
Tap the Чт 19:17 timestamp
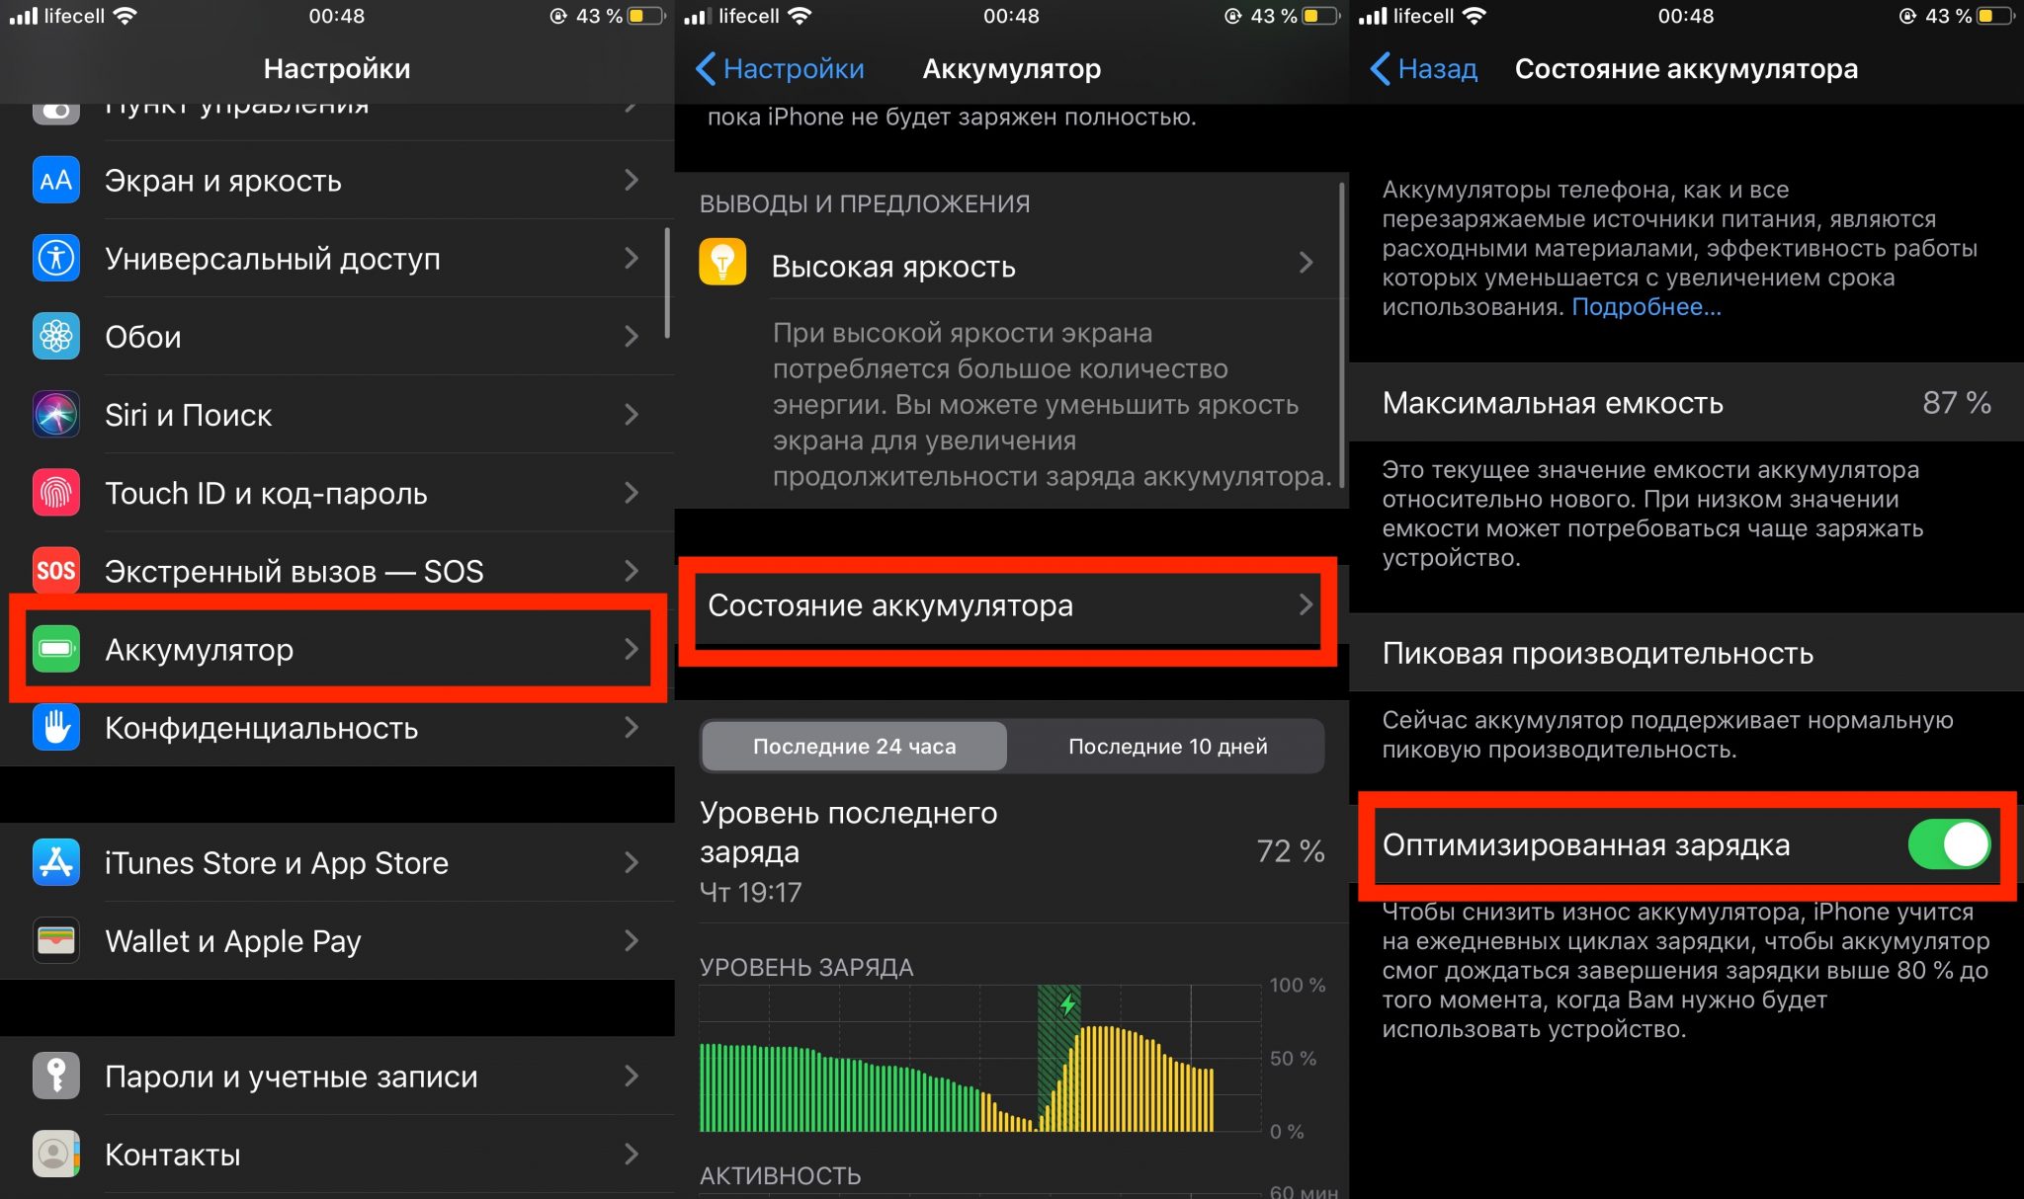pyautogui.click(x=750, y=892)
